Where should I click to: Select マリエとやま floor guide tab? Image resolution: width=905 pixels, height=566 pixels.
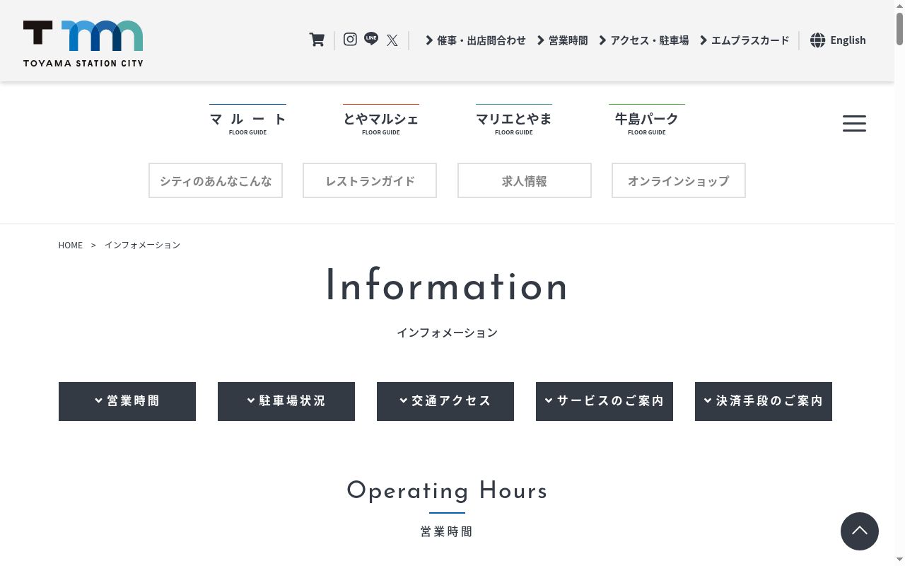tap(514, 120)
